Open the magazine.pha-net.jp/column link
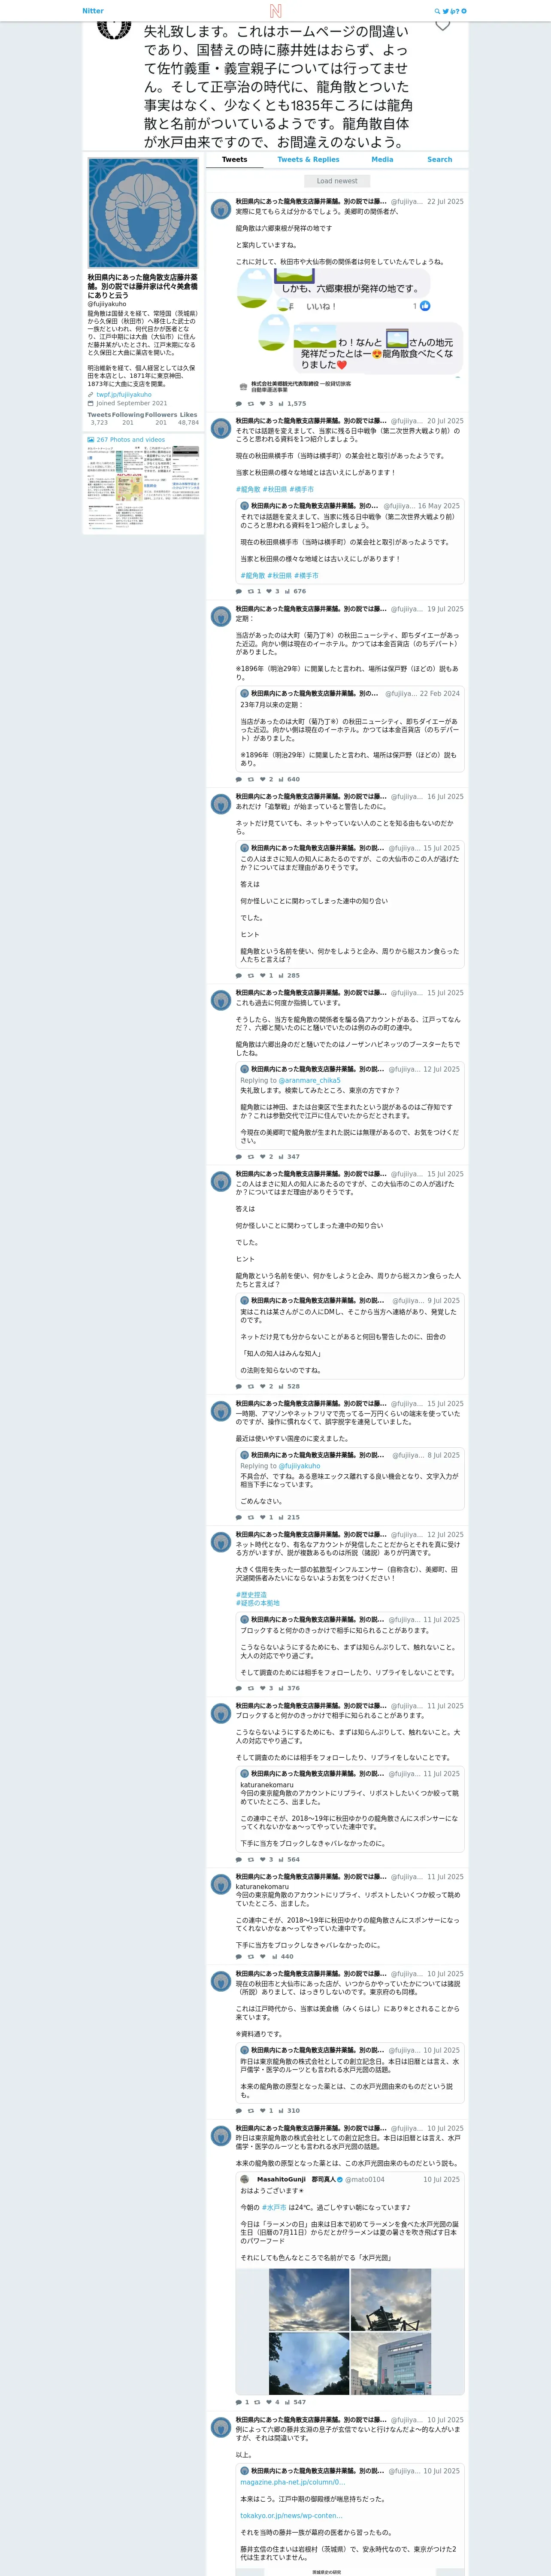 [293, 2482]
